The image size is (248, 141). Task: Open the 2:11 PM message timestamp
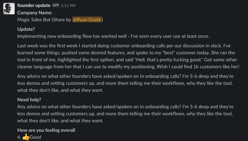68,5
